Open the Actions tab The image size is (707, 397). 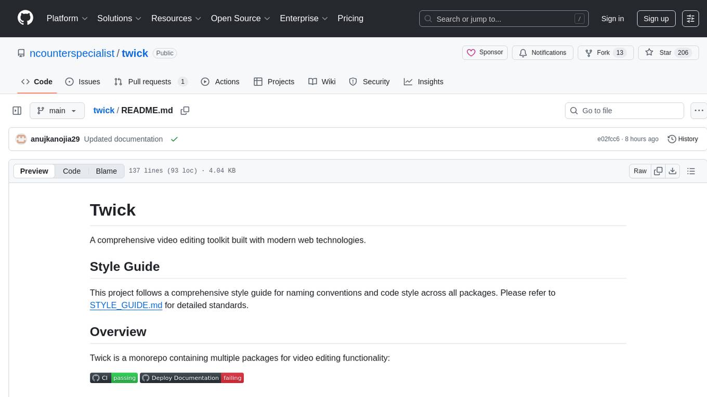pos(220,82)
